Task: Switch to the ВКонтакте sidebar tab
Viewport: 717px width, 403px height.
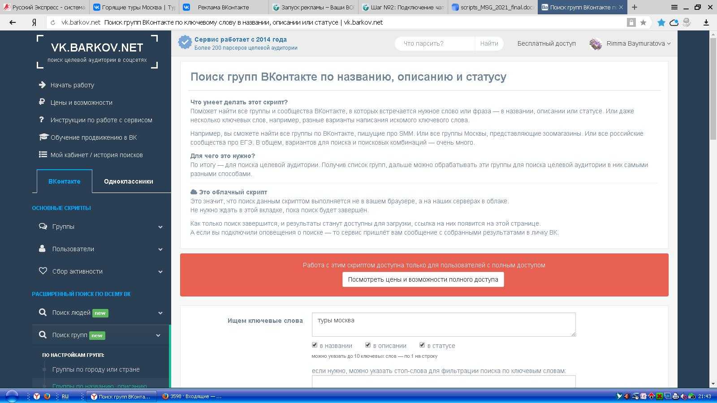Action: coord(65,181)
